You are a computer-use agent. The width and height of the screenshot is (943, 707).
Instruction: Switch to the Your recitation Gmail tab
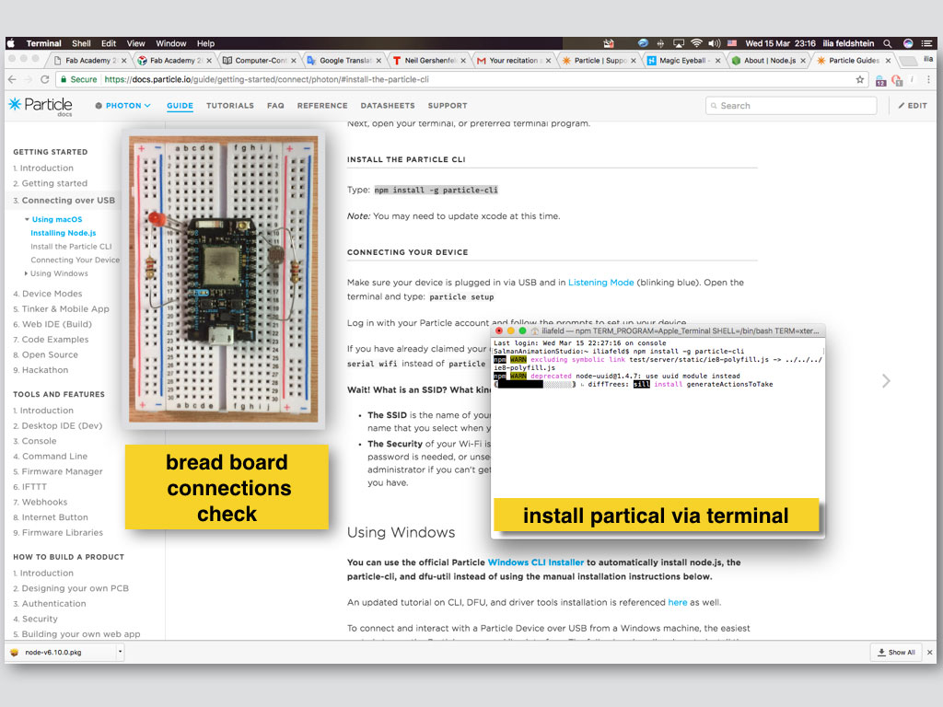click(x=514, y=60)
